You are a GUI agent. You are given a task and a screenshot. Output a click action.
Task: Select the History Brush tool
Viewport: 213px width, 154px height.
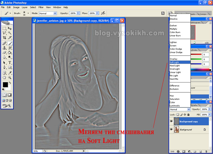point(10,48)
